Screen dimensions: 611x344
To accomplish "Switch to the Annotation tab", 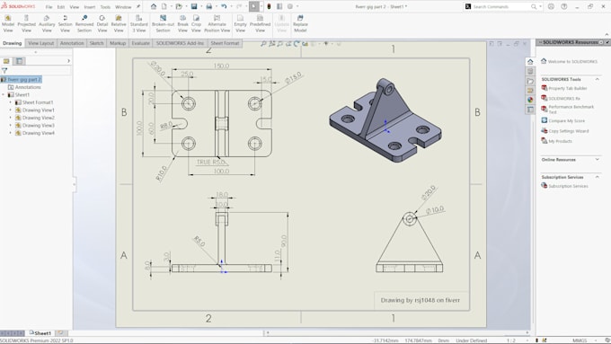I will pos(72,43).
